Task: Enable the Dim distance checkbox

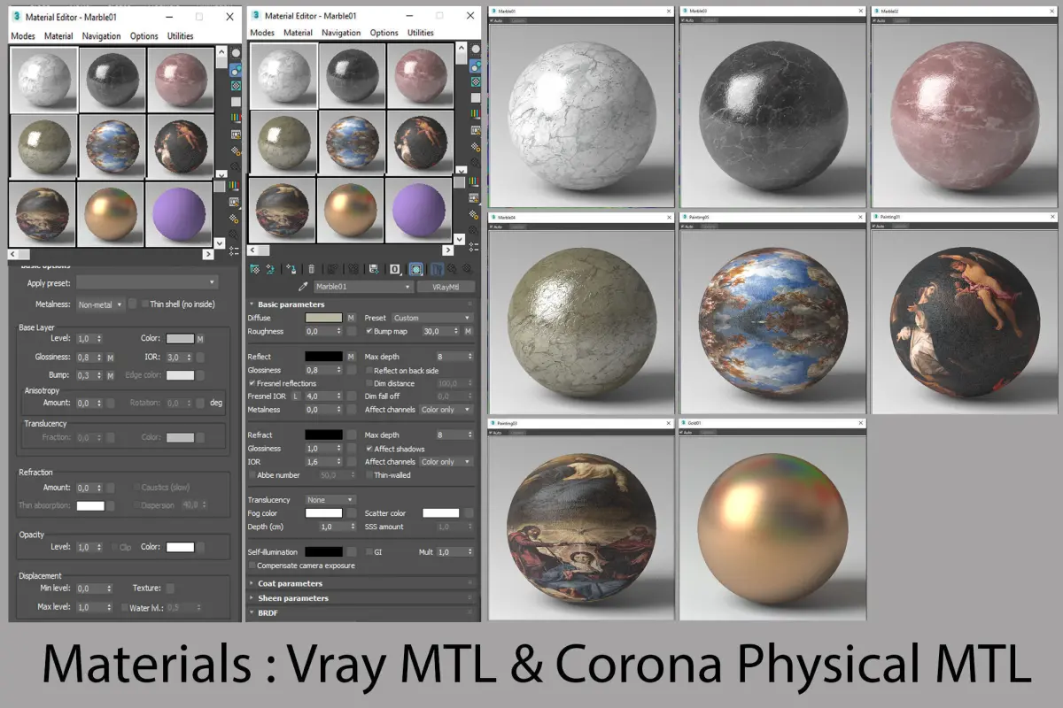Action: click(369, 383)
